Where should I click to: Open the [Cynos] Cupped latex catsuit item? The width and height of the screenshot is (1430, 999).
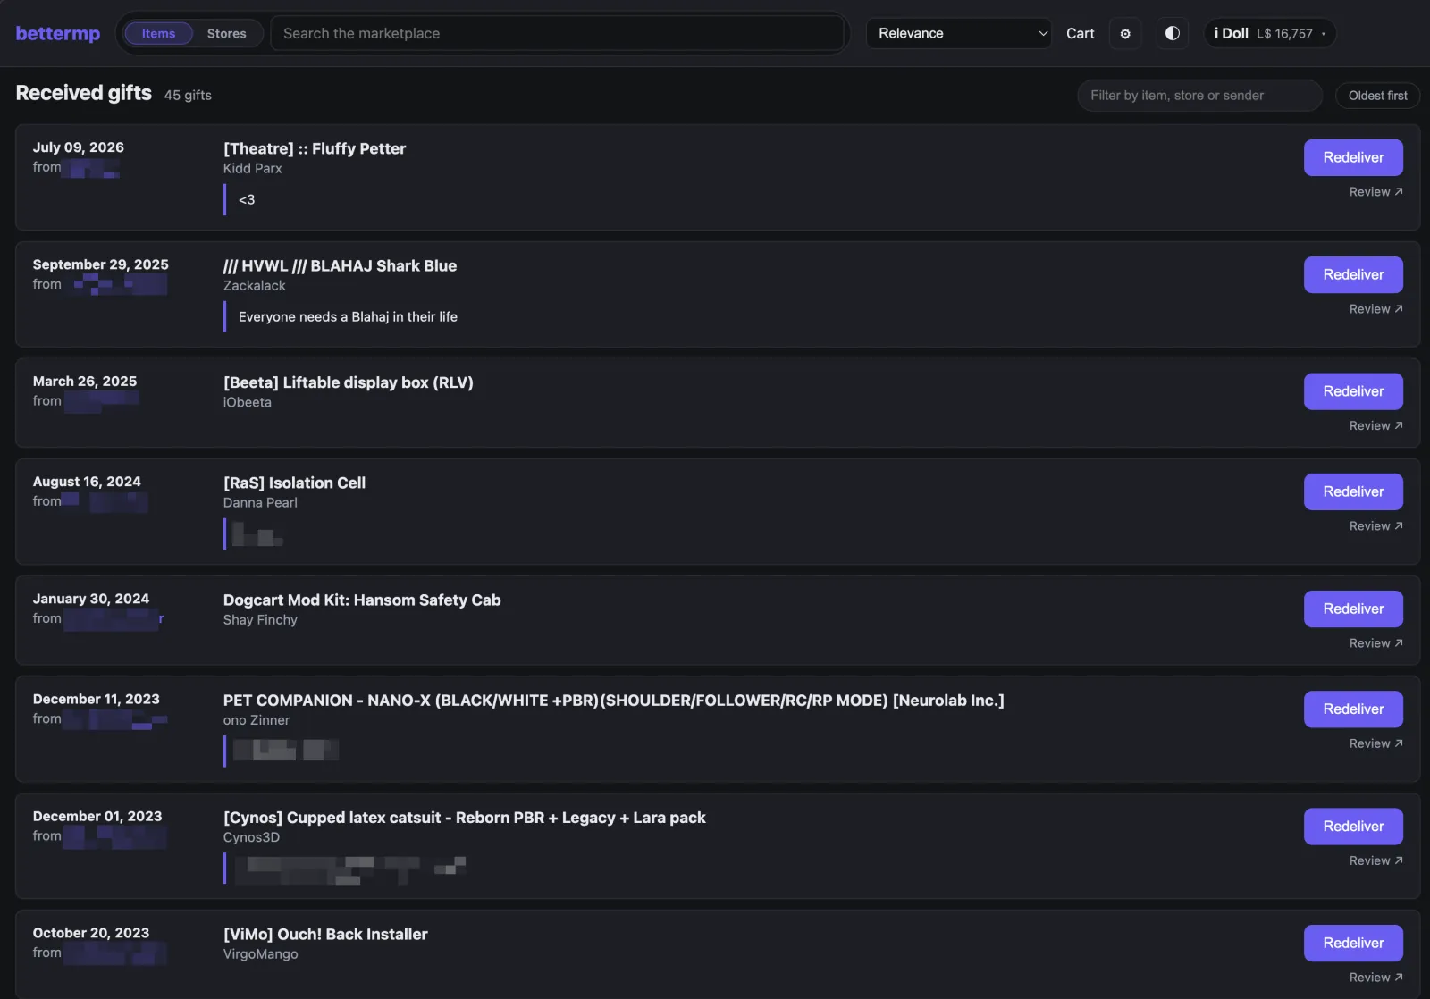(x=465, y=818)
